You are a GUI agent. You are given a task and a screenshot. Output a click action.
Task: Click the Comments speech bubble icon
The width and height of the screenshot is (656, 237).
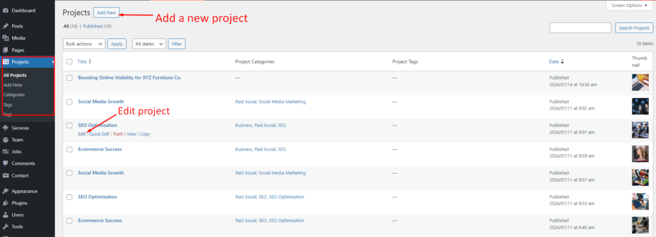[5, 163]
